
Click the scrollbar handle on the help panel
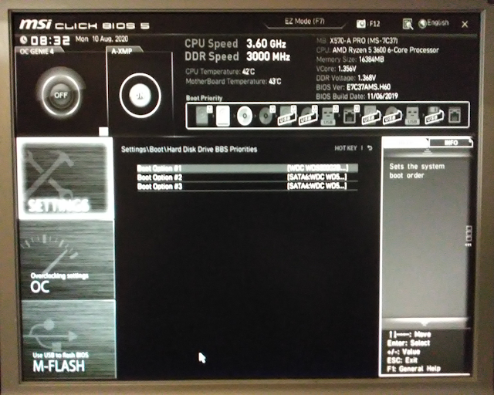pos(469,235)
